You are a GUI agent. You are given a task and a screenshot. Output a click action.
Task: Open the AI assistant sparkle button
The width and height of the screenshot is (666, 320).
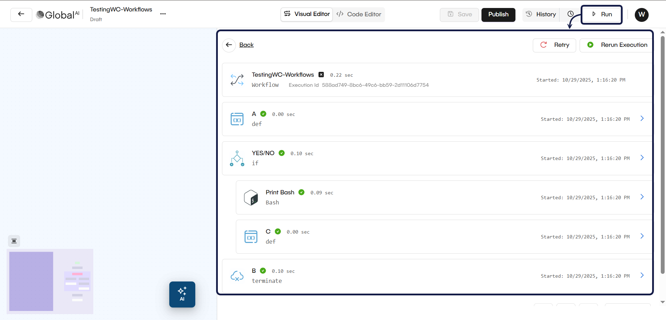182,294
